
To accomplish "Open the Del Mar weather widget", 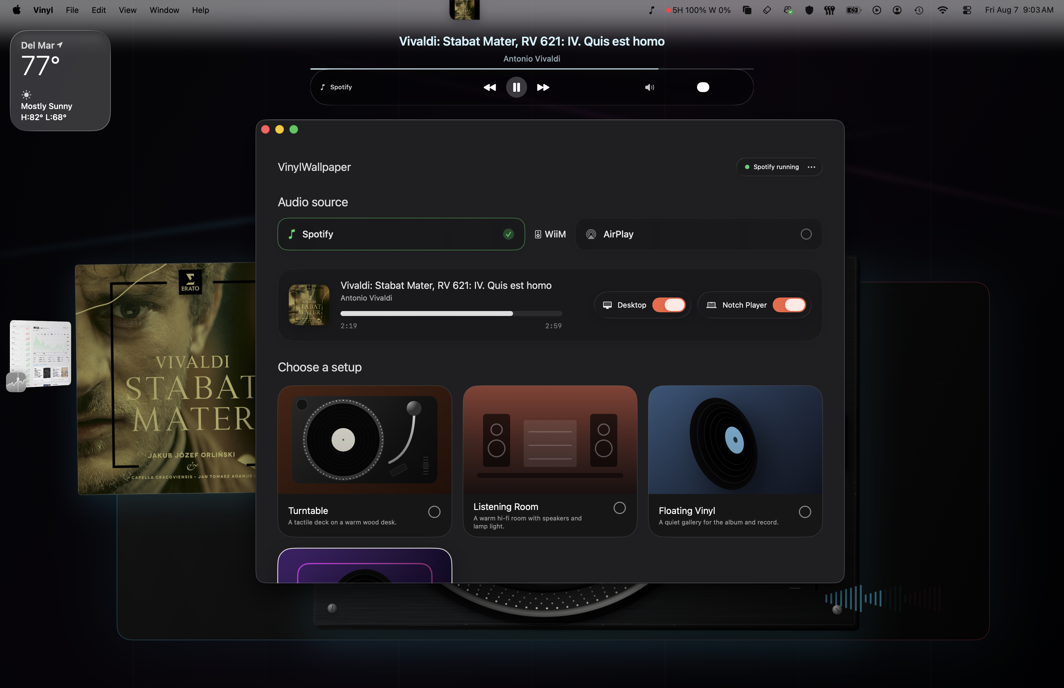I will click(60, 81).
